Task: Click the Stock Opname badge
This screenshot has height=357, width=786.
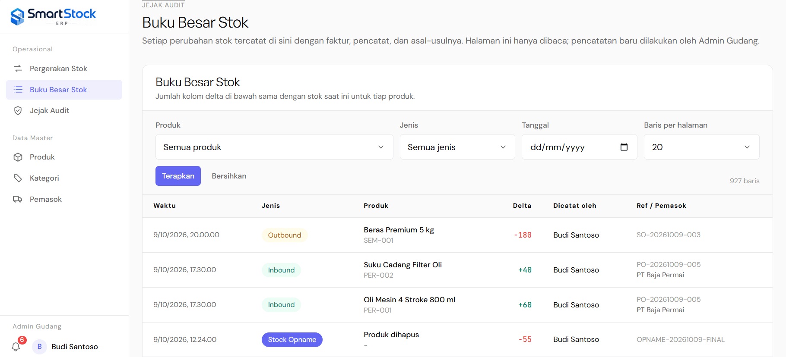Action: coord(292,340)
